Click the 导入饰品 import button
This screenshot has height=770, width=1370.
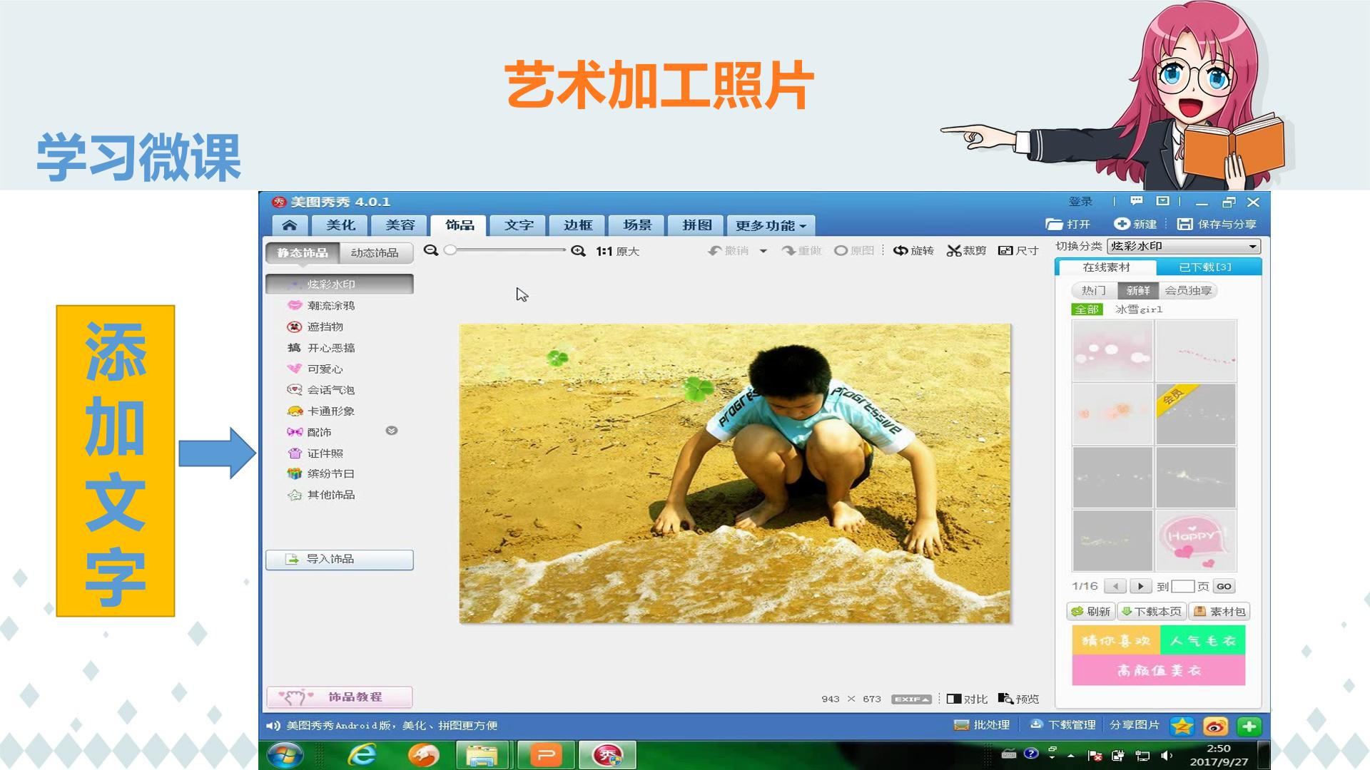(x=340, y=559)
